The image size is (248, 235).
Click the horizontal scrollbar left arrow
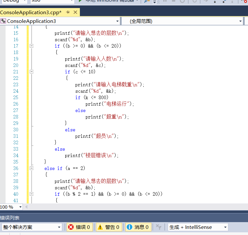pos(26,207)
